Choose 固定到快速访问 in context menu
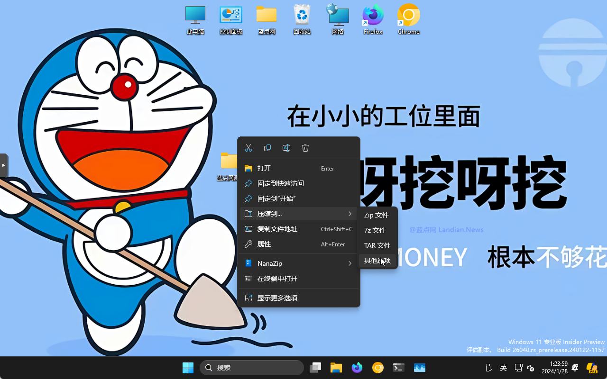Image resolution: width=607 pixels, height=379 pixels. point(299,183)
